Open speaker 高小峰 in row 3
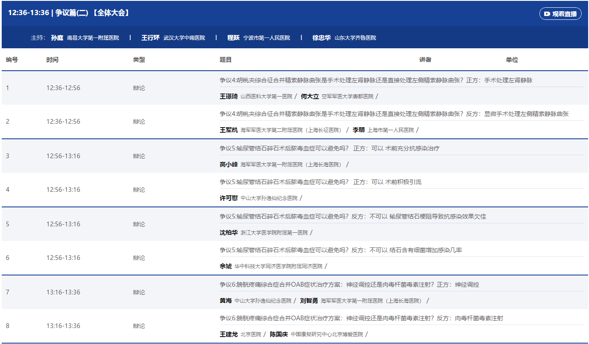 point(229,165)
